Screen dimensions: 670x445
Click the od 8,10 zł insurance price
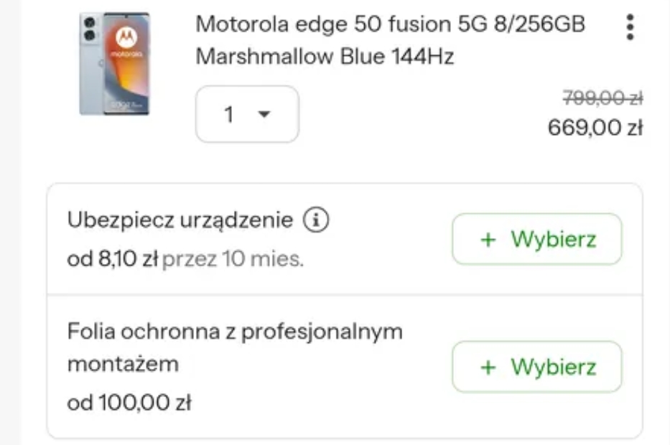point(112,258)
